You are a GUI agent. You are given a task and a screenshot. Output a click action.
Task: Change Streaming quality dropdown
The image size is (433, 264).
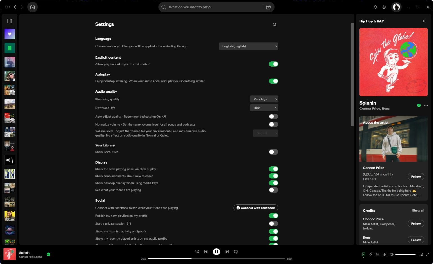point(264,99)
